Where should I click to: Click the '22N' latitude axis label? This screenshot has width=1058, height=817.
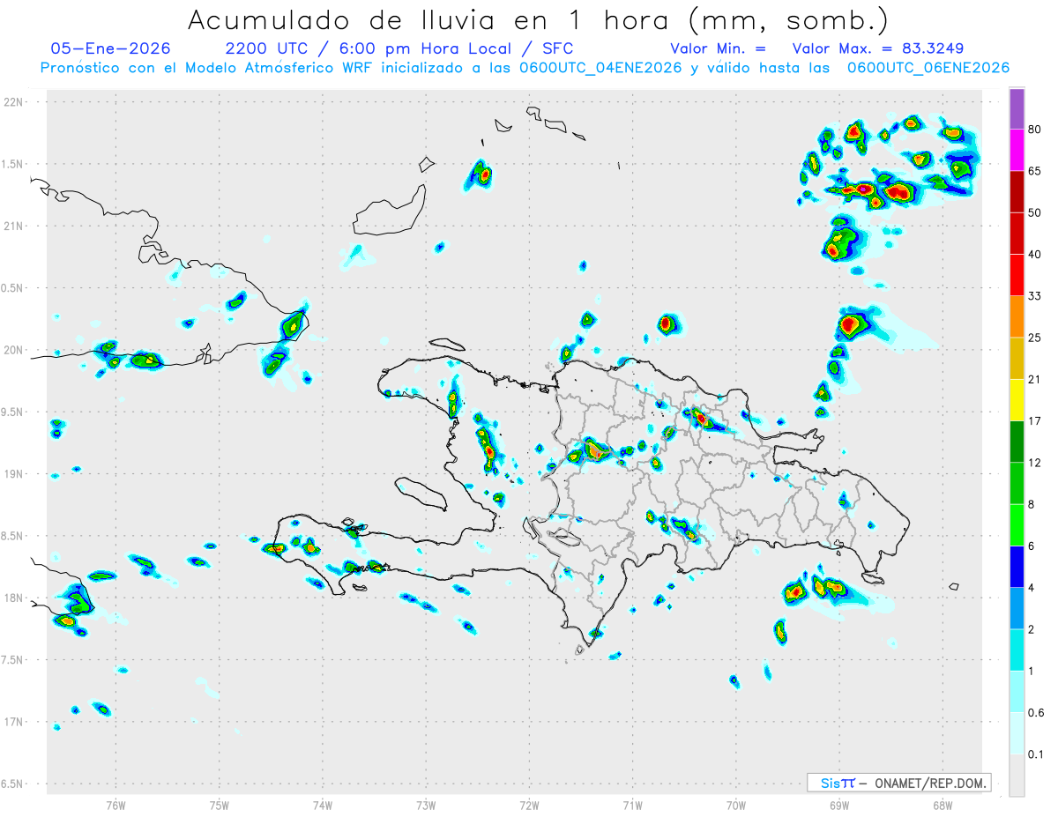(14, 101)
